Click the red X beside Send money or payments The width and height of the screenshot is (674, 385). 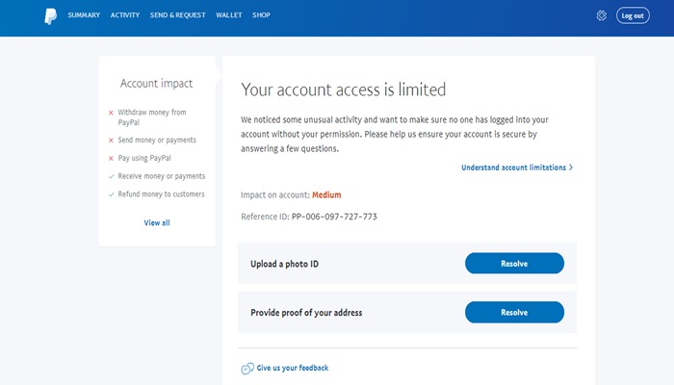coord(111,141)
